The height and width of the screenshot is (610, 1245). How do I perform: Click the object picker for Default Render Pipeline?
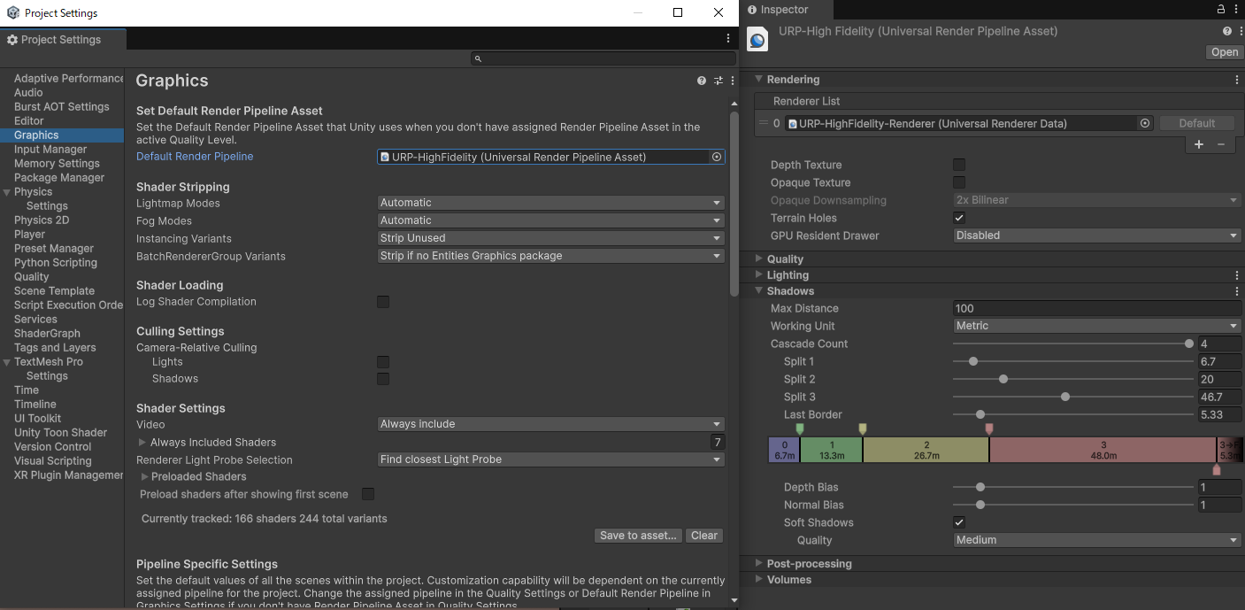click(717, 157)
